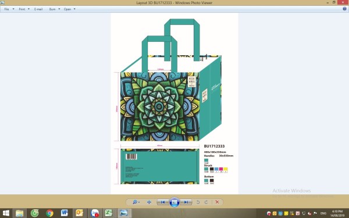
Task: Click the BU1712333 product code text
Action: [x=214, y=146]
